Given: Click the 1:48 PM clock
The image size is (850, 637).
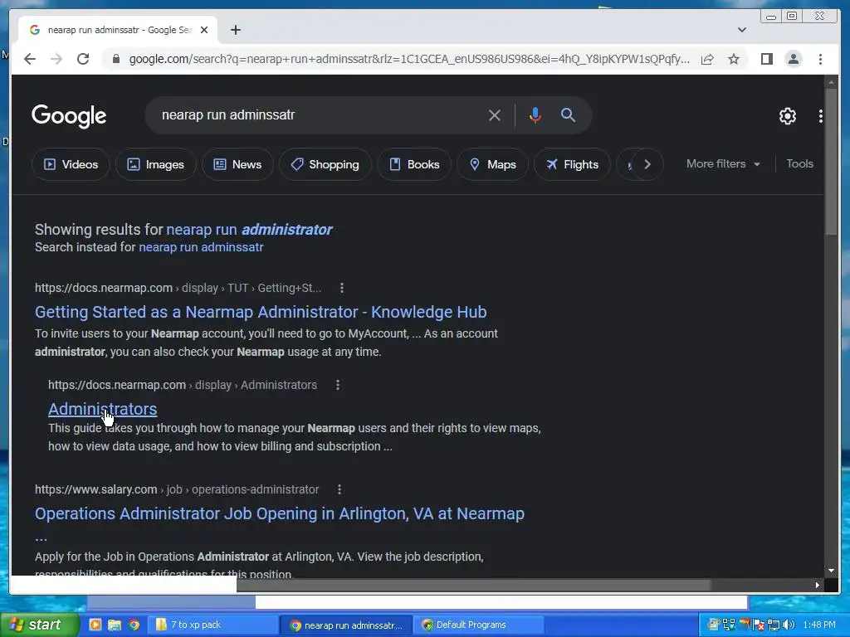Looking at the screenshot, I should tap(819, 625).
